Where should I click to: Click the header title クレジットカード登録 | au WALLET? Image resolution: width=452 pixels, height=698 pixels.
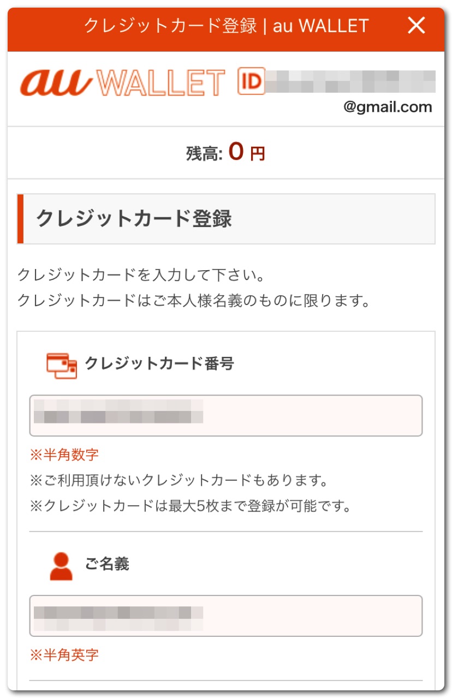point(226,26)
